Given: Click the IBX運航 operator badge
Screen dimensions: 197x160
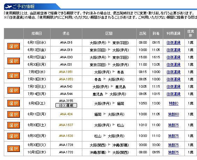Looking at the screenshot, I should click(x=66, y=106).
